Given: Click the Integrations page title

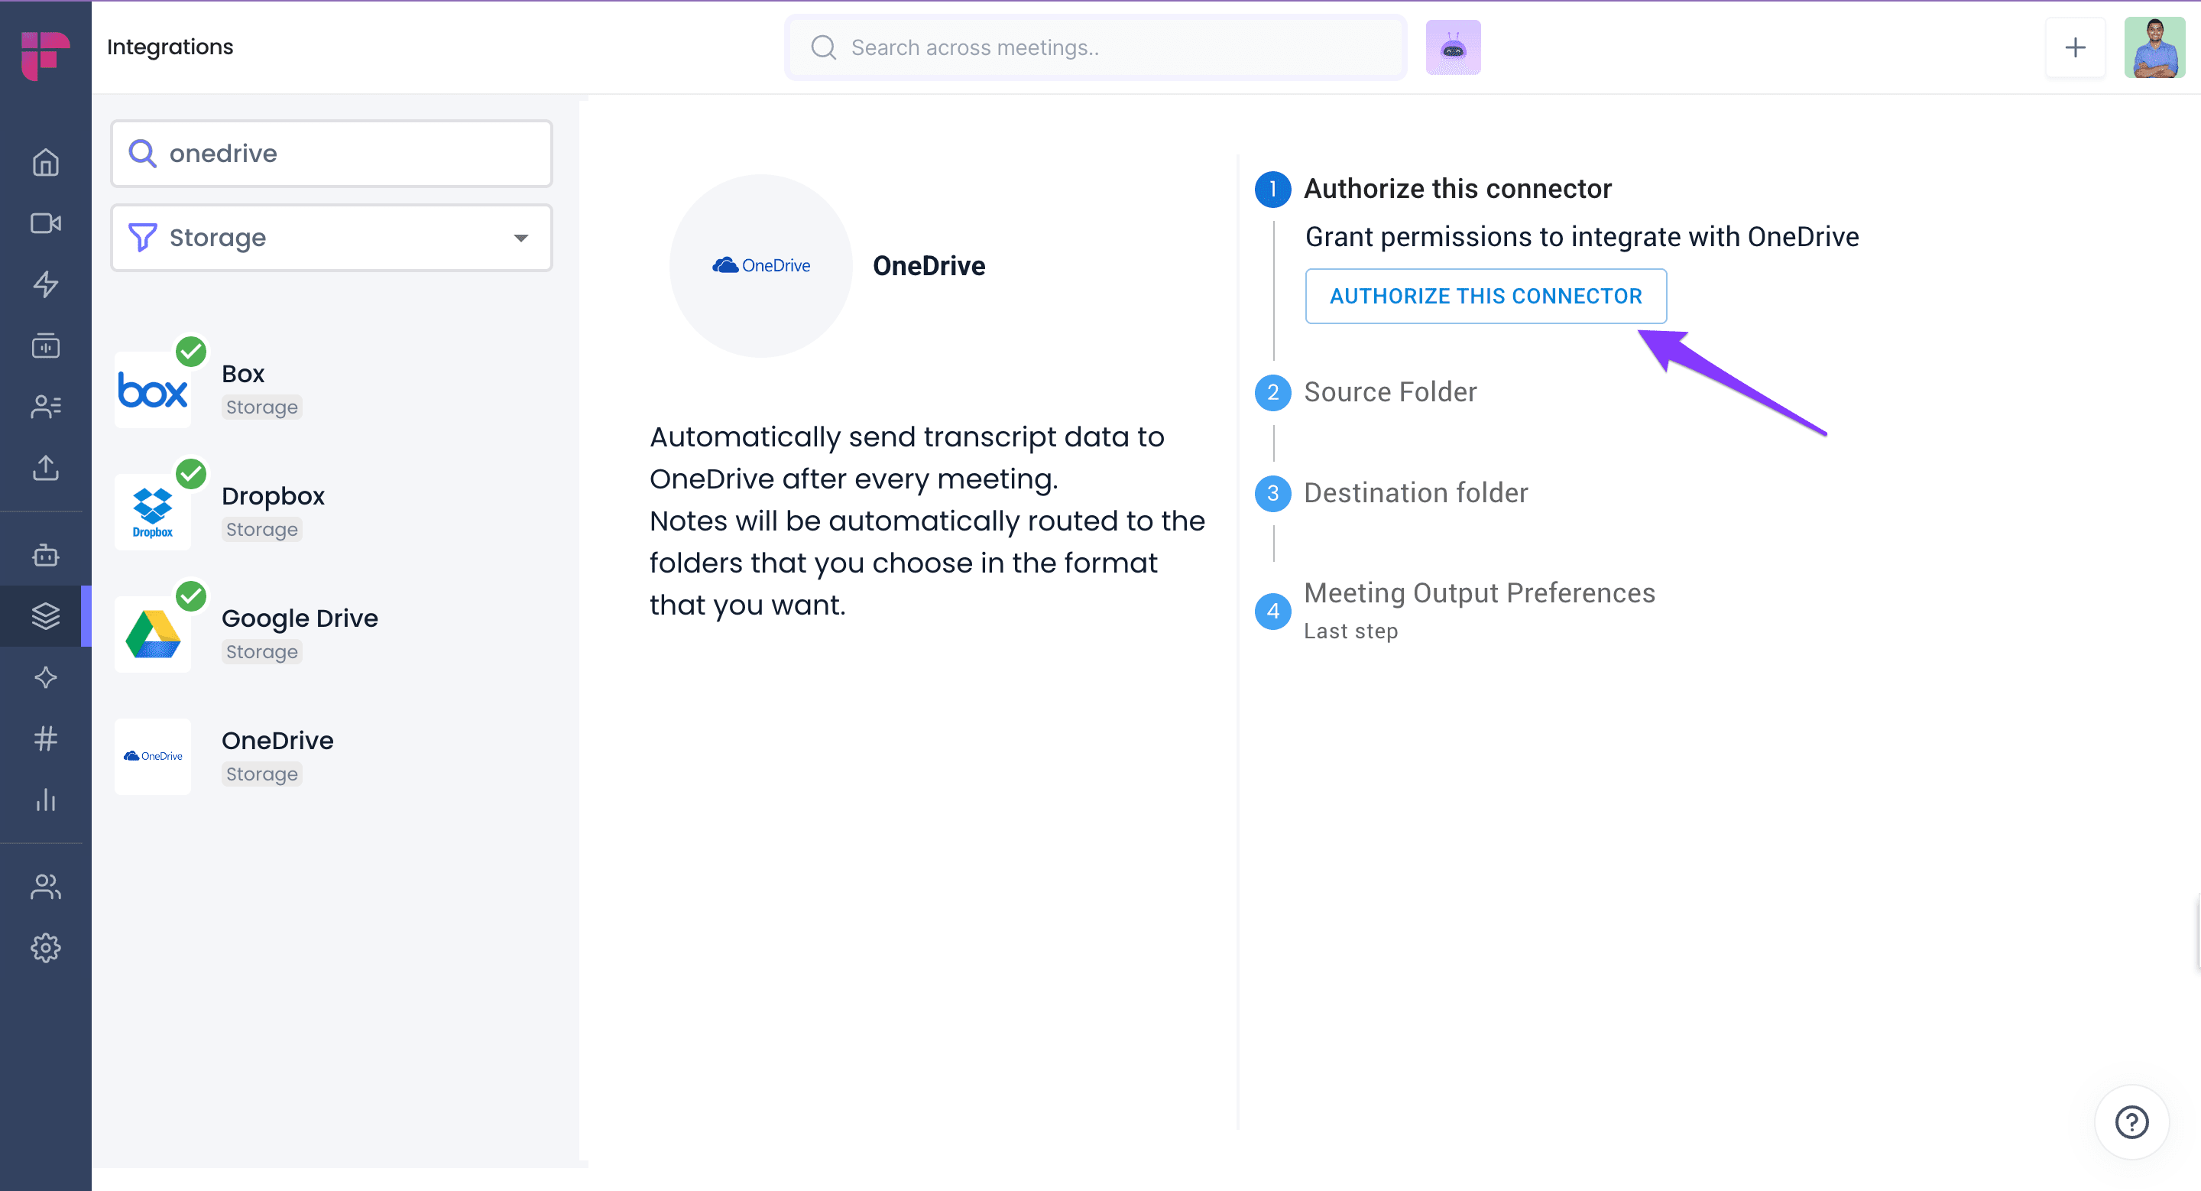Looking at the screenshot, I should [x=170, y=47].
